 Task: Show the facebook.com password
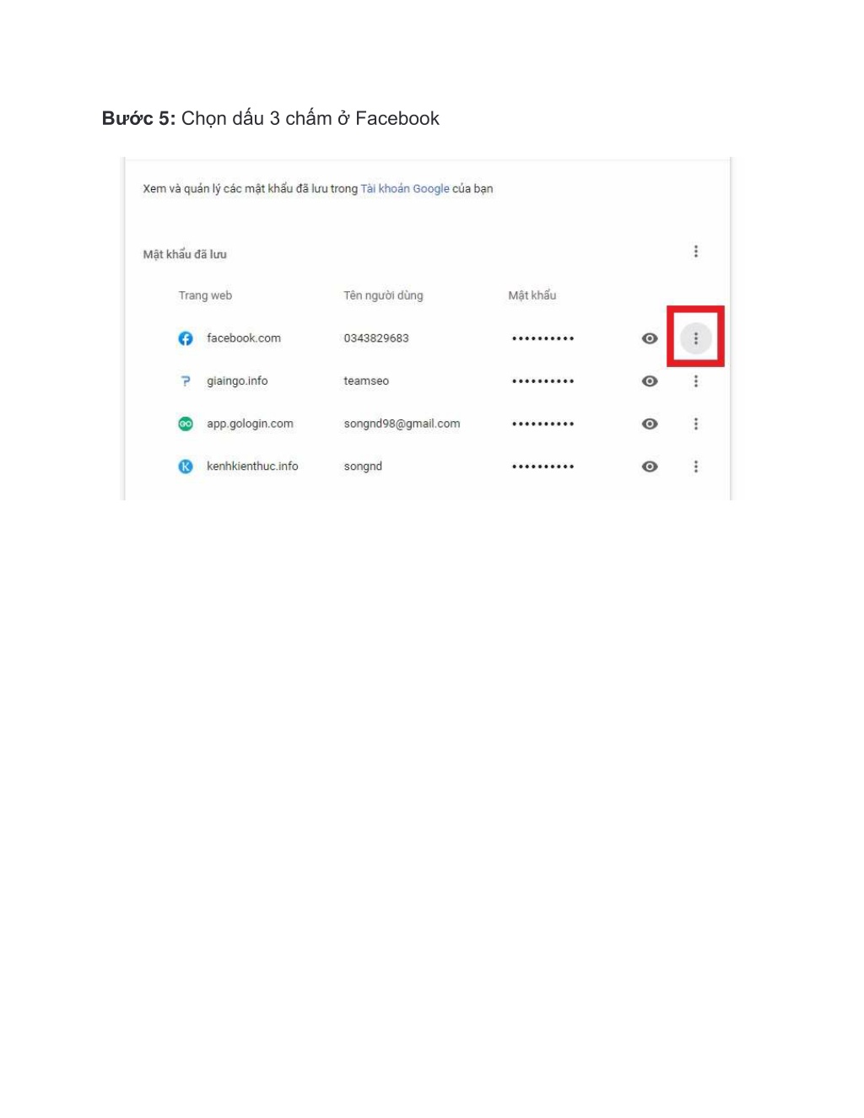pos(650,338)
